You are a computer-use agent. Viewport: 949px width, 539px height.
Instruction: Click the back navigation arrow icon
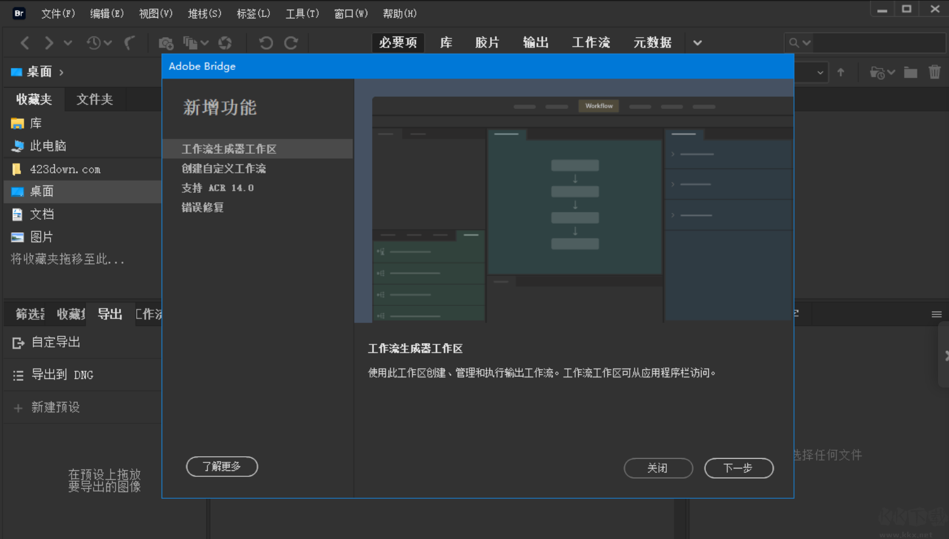tap(24, 43)
